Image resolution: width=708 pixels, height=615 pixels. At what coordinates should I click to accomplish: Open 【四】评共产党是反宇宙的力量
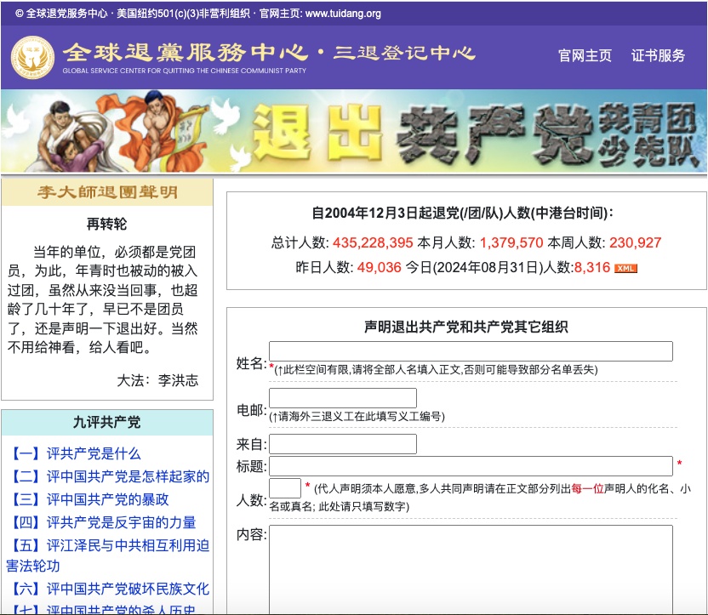point(101,522)
